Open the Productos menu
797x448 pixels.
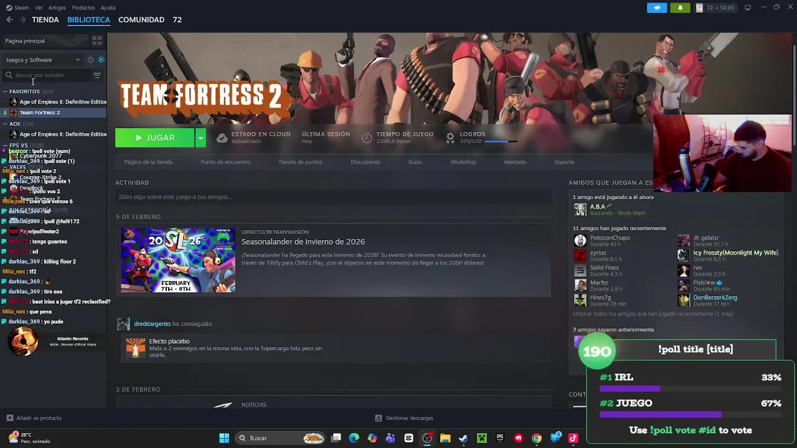tap(83, 7)
